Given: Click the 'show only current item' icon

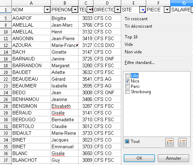Looking at the screenshot, I should (x=170, y=142).
